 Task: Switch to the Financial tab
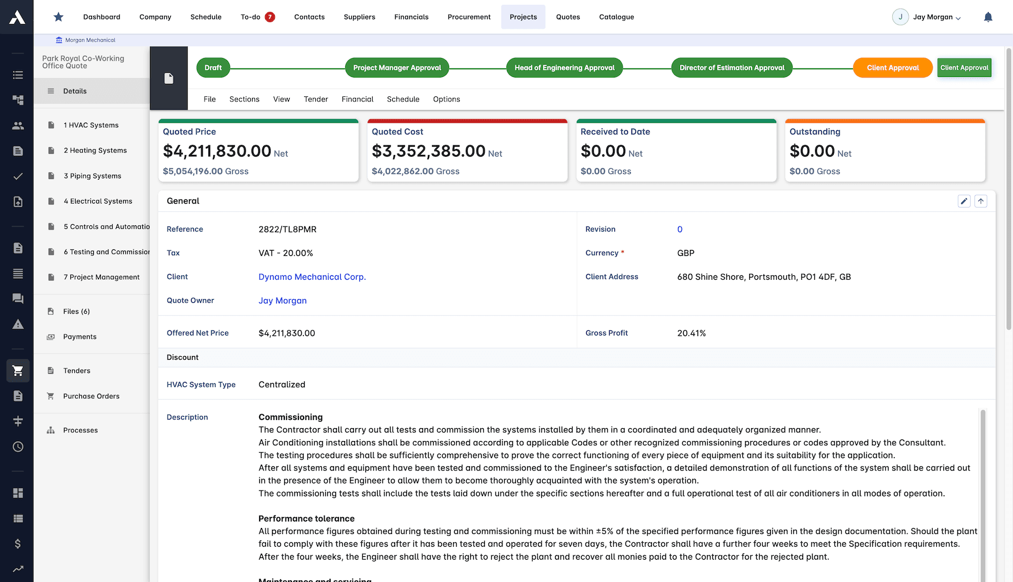(x=357, y=99)
